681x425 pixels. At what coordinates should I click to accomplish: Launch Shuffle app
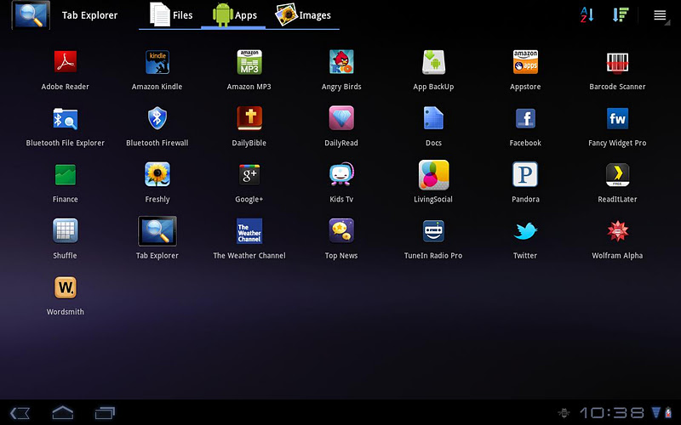[x=66, y=230]
